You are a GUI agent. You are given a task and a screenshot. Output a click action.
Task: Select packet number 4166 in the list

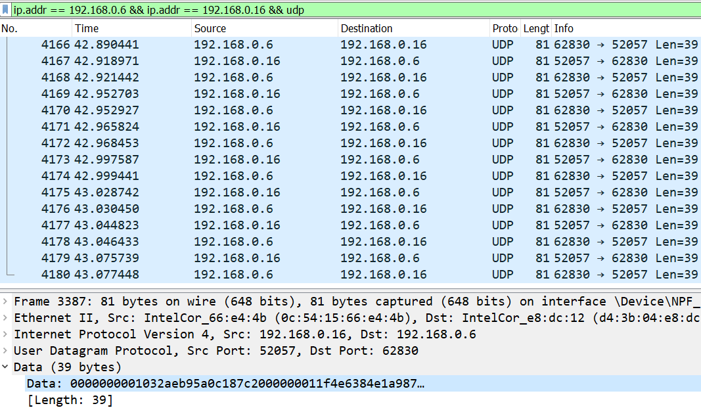[x=263, y=45]
